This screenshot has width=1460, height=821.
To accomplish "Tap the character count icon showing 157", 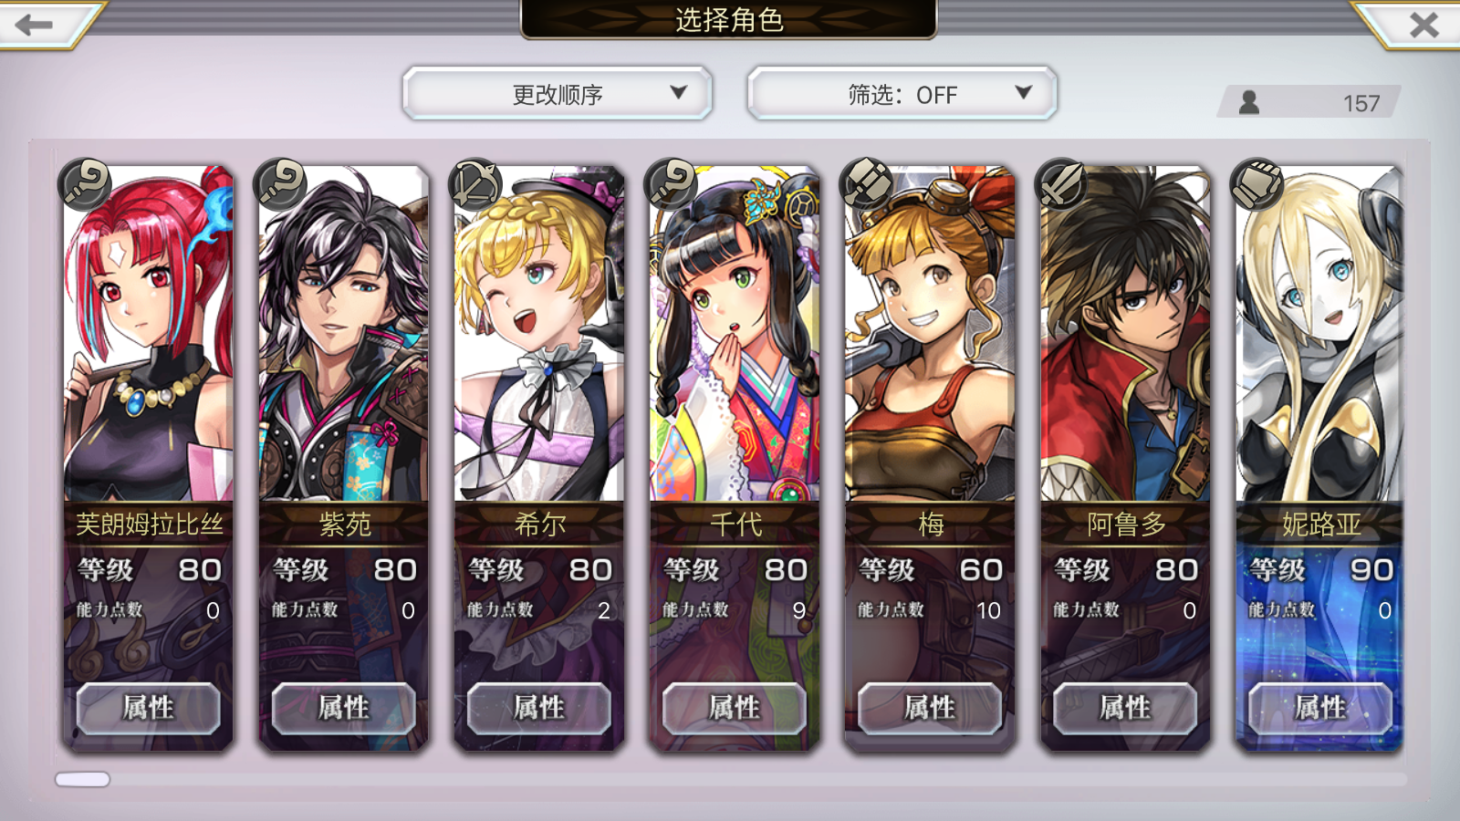I will (x=1249, y=102).
